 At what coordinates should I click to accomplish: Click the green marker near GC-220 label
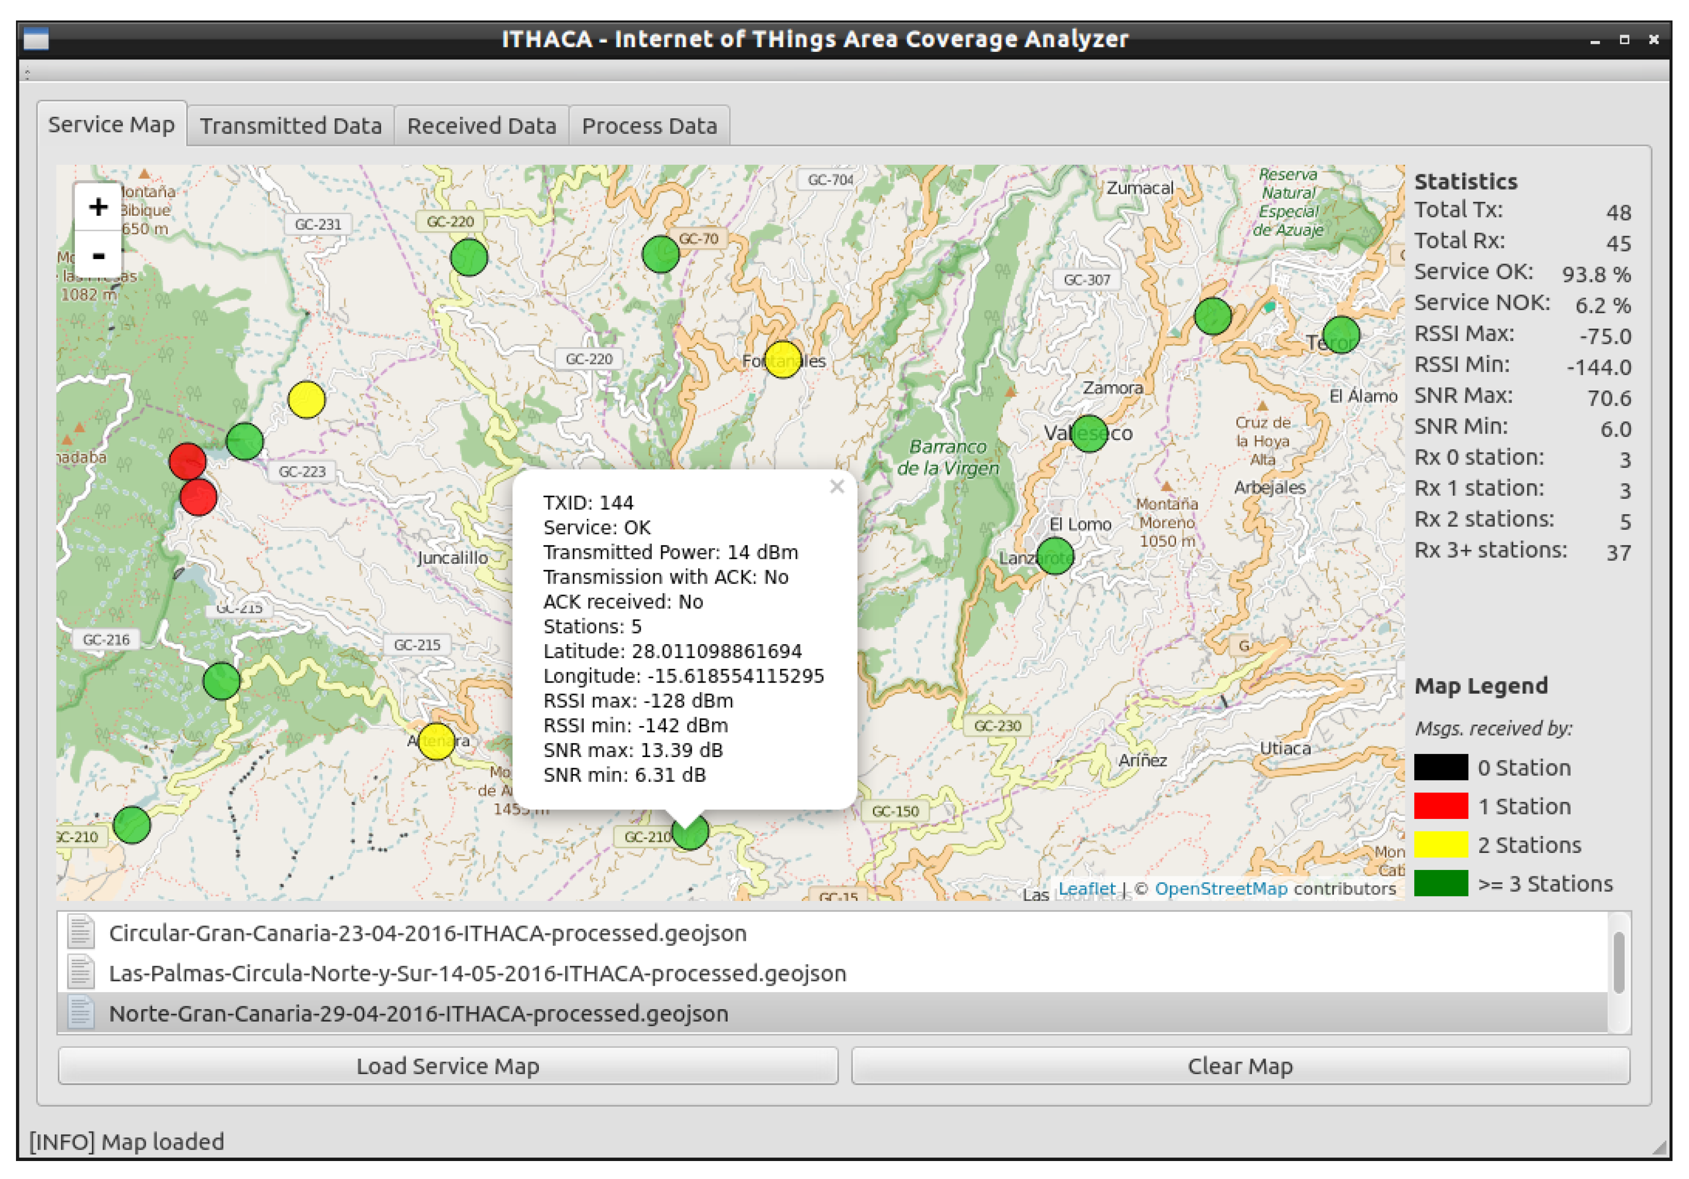(x=468, y=258)
